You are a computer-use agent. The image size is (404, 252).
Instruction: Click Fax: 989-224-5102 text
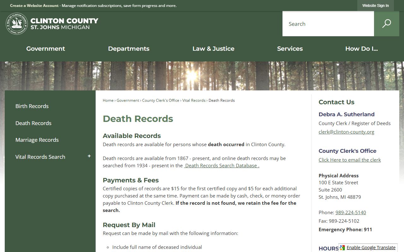(x=339, y=221)
